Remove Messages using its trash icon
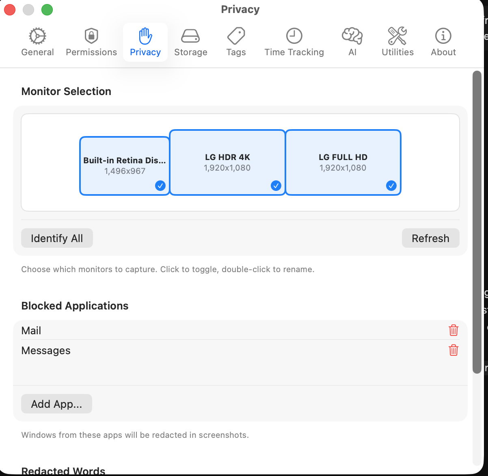Screen dimensions: 488x476 [453, 350]
